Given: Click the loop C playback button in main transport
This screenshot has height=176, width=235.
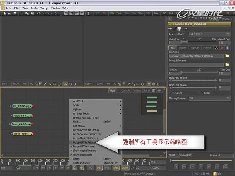Looking at the screenshot, I should tap(74, 168).
